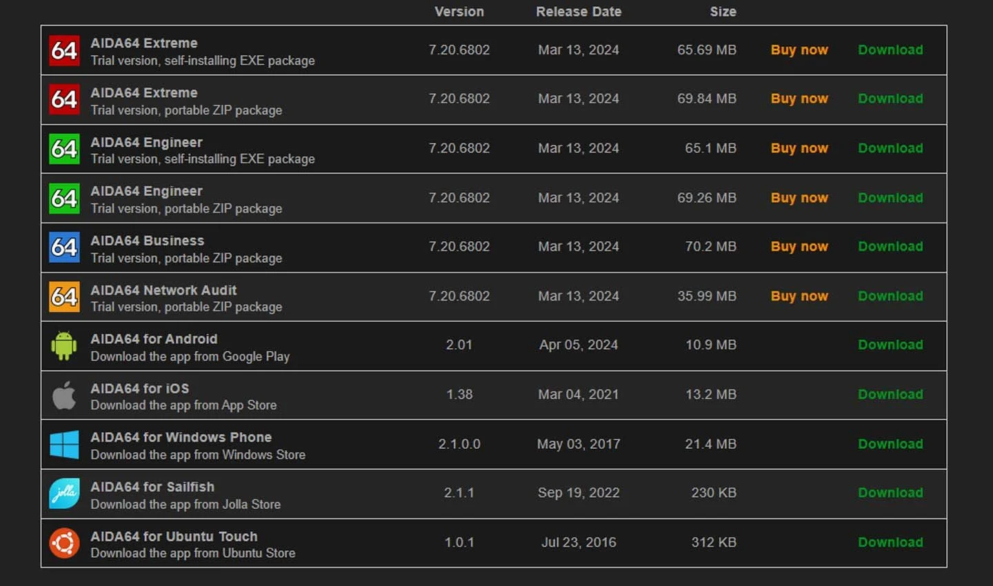Click the Ubuntu Touch logo icon
The width and height of the screenshot is (993, 586).
point(64,543)
